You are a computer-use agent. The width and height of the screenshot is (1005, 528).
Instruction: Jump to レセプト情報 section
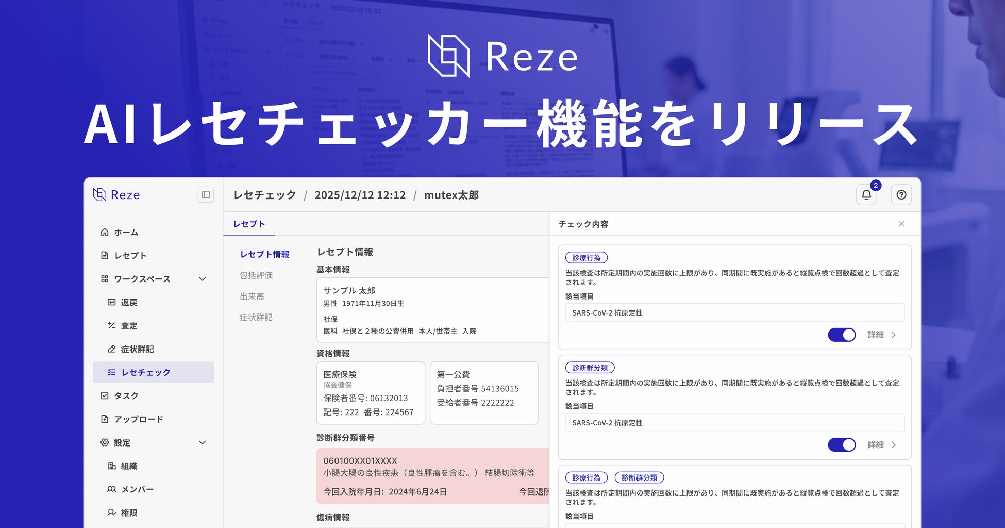(x=264, y=254)
